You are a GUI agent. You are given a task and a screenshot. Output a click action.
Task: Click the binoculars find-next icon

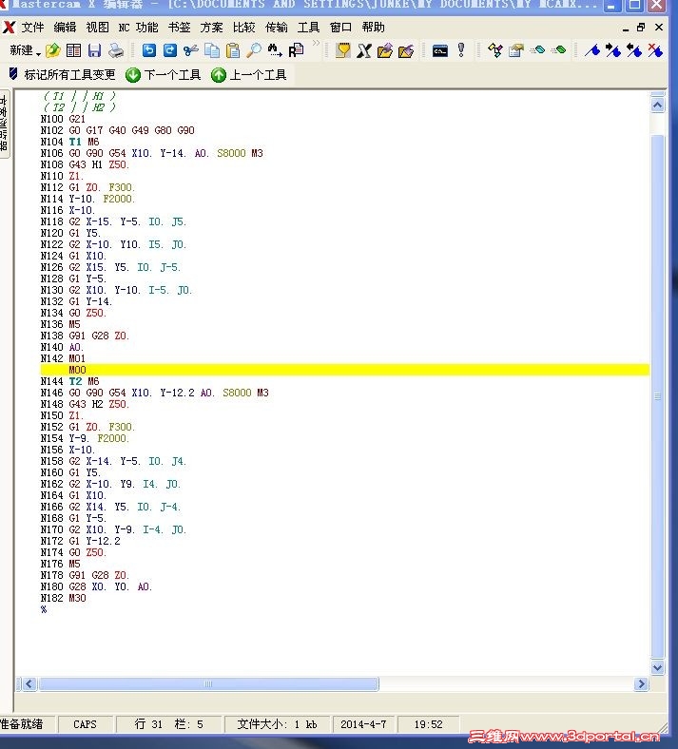[x=275, y=50]
